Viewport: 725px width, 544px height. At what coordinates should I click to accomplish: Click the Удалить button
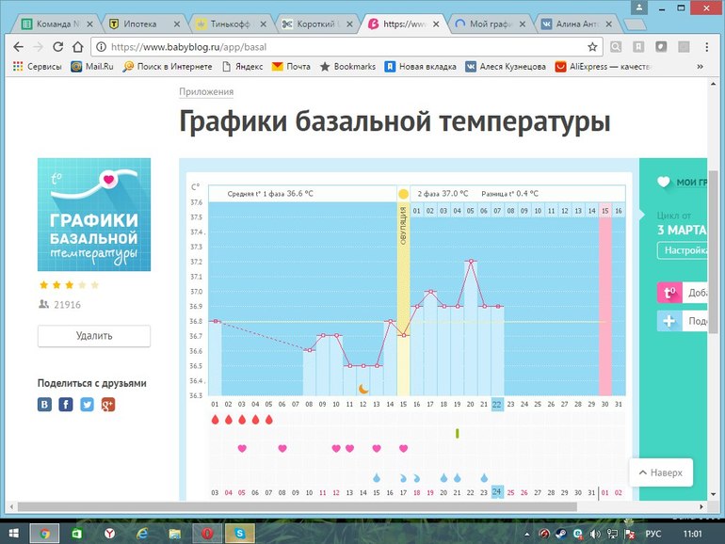click(x=94, y=336)
